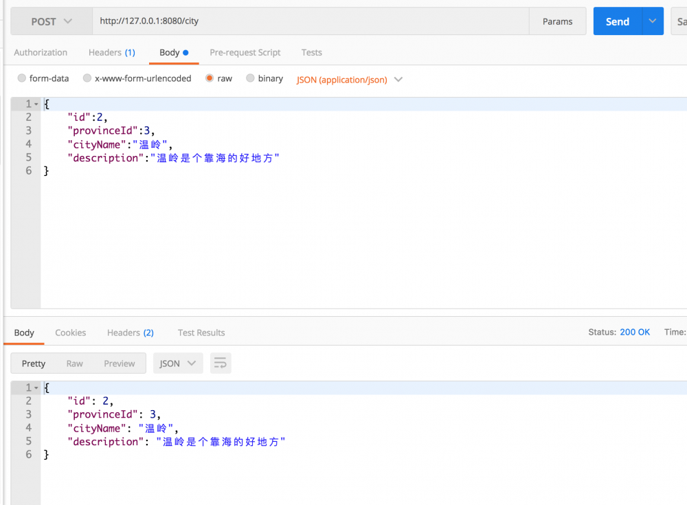Open Test Results in the response section
687x505 pixels.
(x=201, y=333)
